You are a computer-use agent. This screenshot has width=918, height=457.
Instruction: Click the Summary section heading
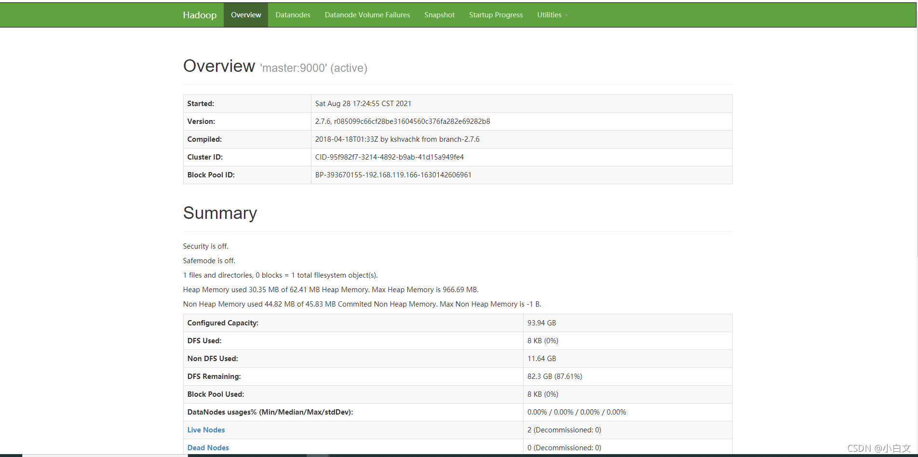220,213
